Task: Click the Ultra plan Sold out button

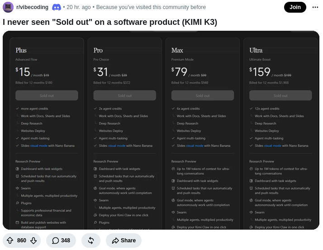Action: coord(280,95)
